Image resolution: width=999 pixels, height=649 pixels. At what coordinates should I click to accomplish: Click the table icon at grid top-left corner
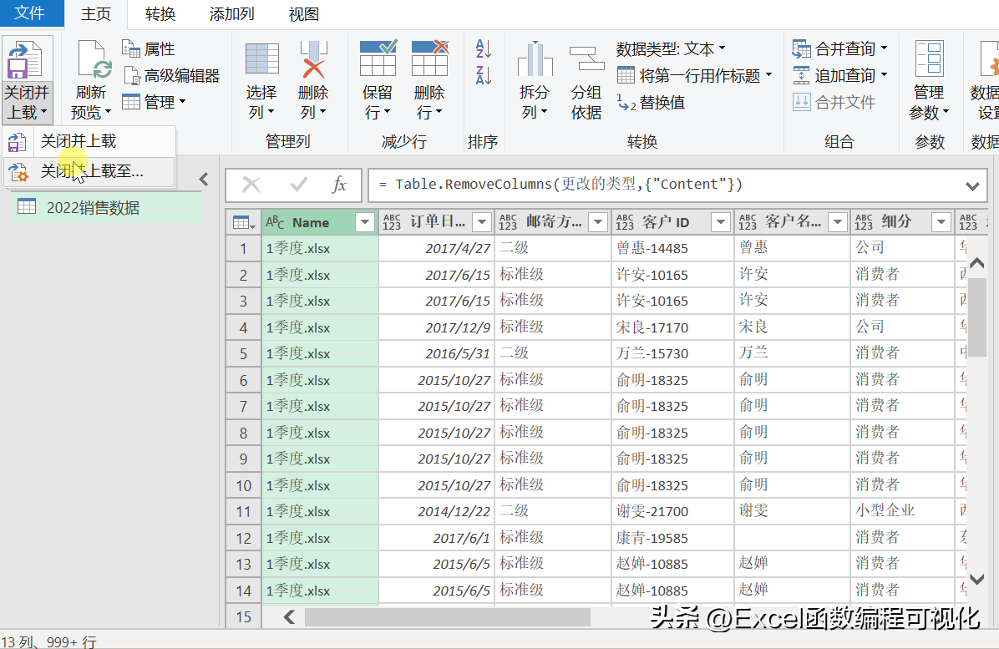[243, 222]
